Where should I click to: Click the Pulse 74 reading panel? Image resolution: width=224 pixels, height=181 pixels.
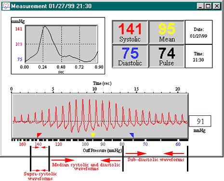[167, 56]
